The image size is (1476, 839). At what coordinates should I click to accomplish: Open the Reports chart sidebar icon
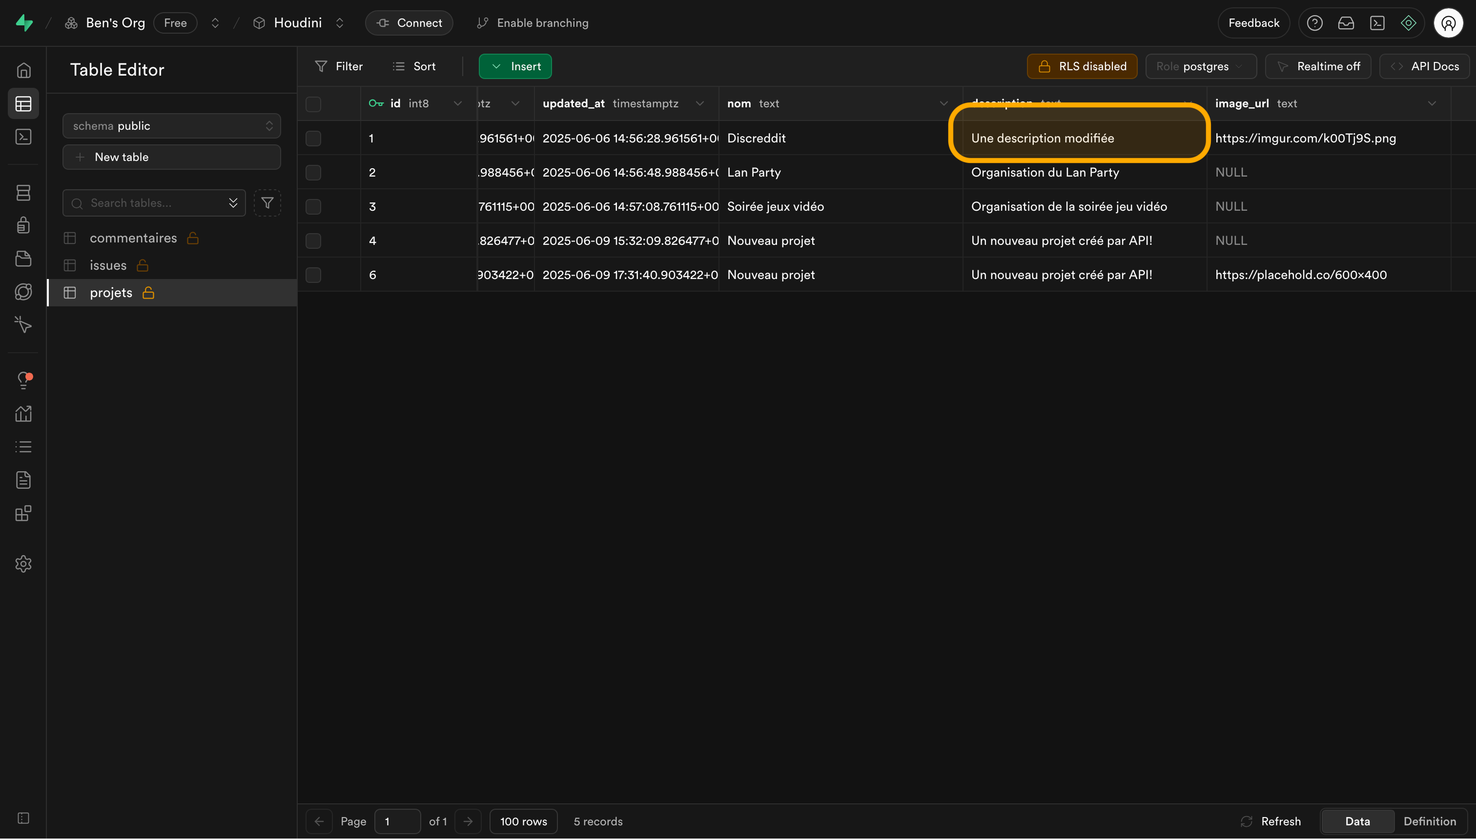(x=23, y=414)
